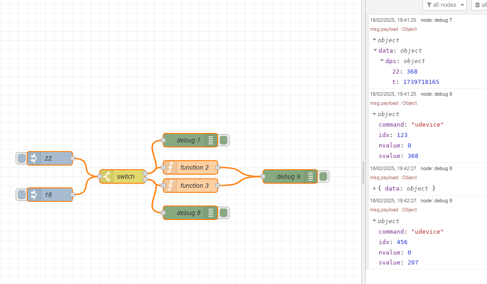
Task: Click the inject 18 output port
Action: (73, 195)
